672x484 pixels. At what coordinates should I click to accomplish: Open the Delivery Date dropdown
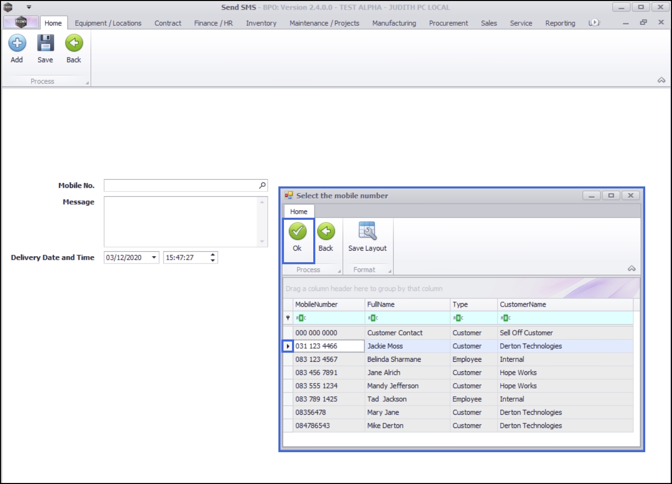(154, 258)
